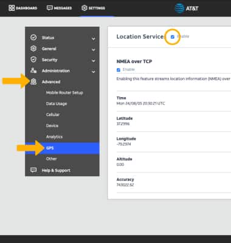This screenshot has height=243, width=231.
Task: Open the Messages tab
Action: pyautogui.click(x=59, y=8)
